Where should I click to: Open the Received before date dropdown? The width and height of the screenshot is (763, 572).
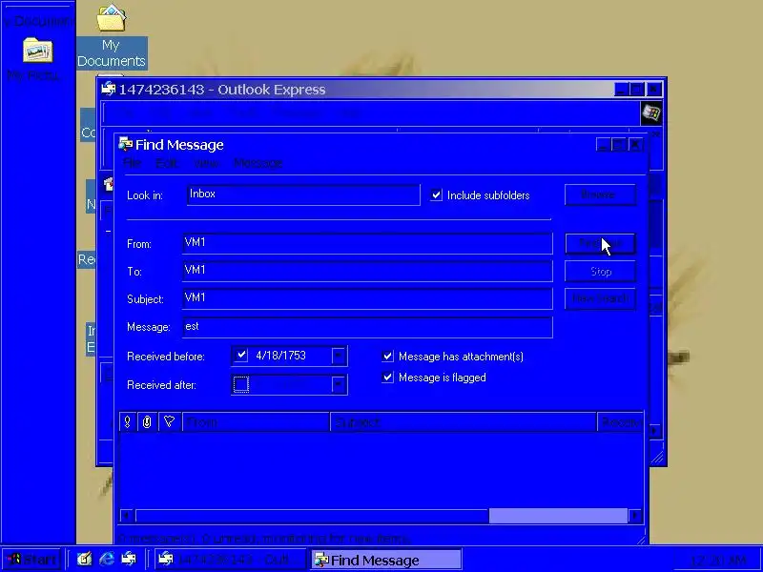[339, 356]
